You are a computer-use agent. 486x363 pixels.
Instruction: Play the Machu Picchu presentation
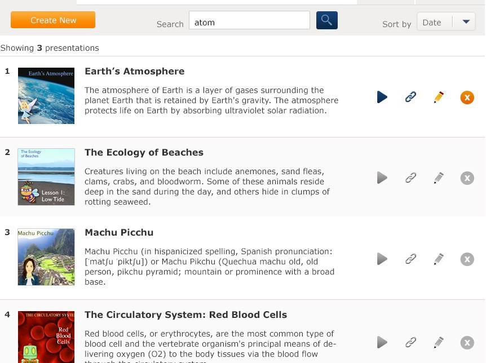[382, 259]
